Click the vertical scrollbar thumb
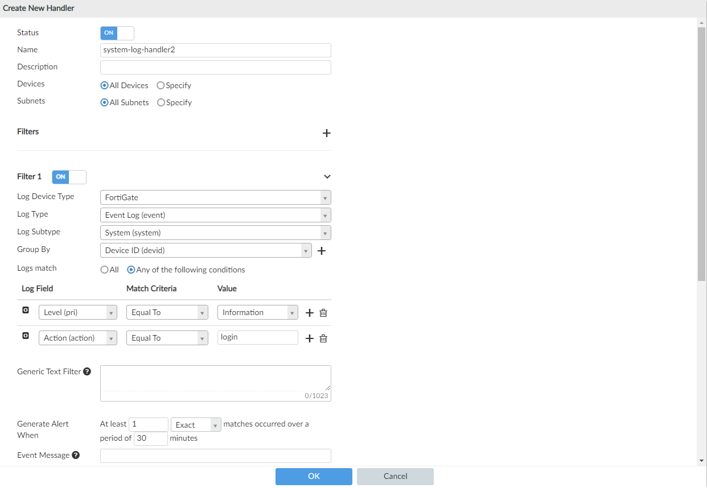707x488 pixels. [x=701, y=154]
